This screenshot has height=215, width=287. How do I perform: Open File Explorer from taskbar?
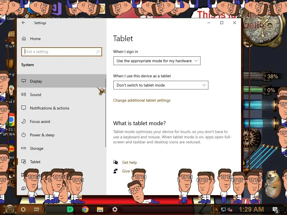point(100,209)
